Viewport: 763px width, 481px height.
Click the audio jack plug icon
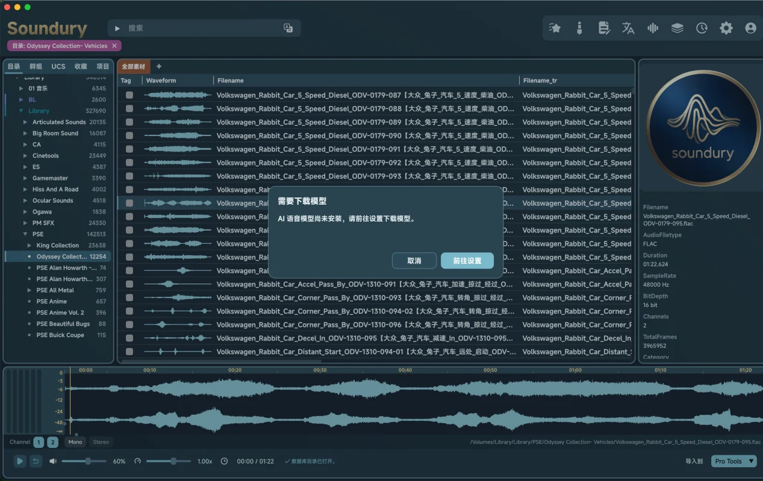(x=579, y=28)
